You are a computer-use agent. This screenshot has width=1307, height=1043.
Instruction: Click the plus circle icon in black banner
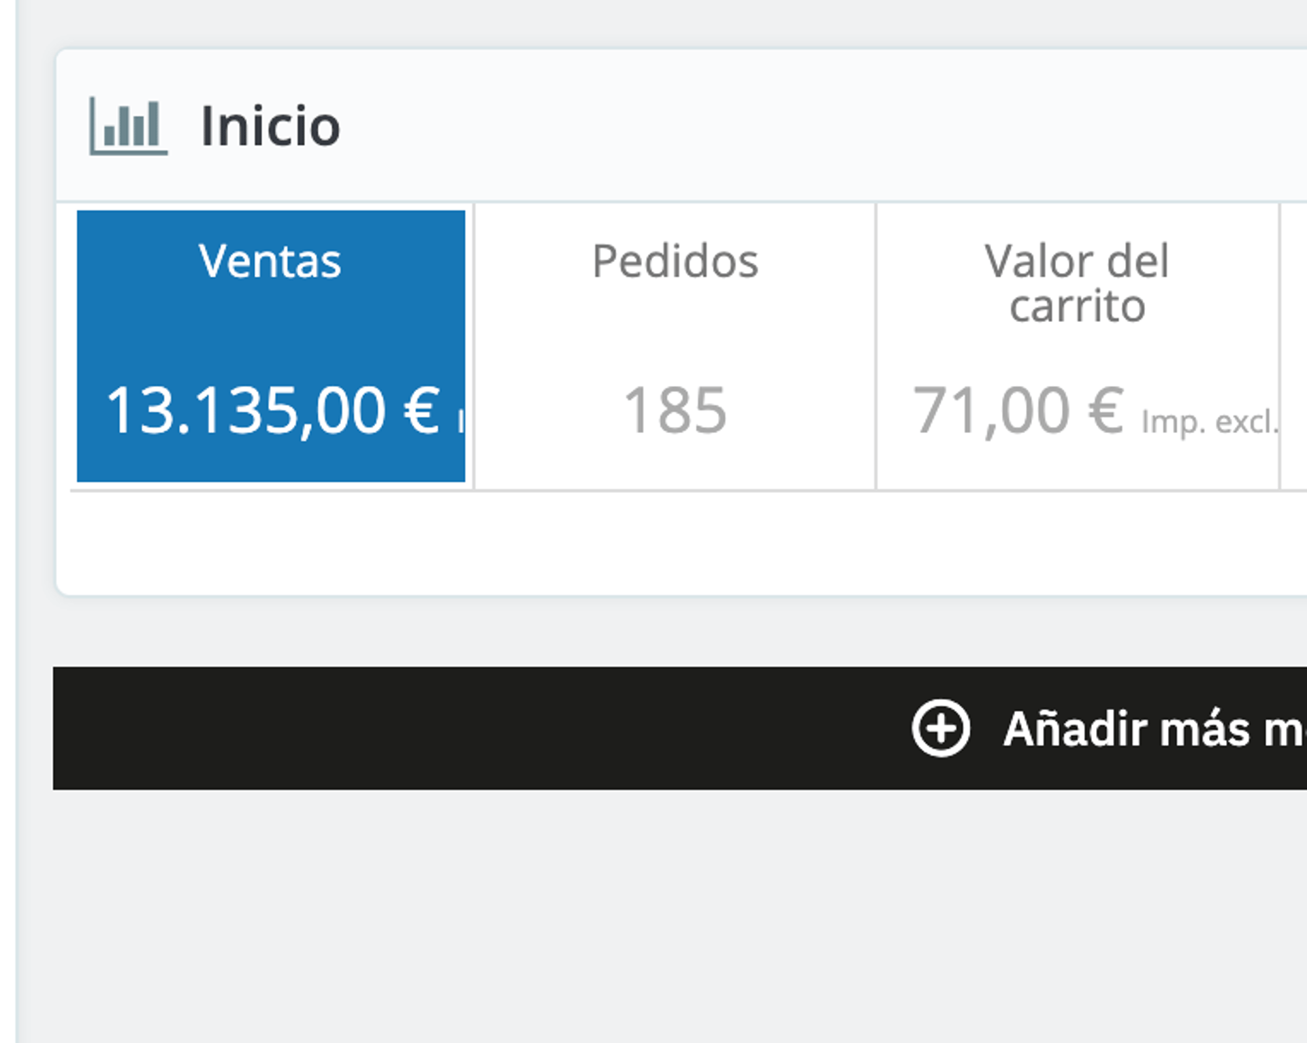point(941,728)
